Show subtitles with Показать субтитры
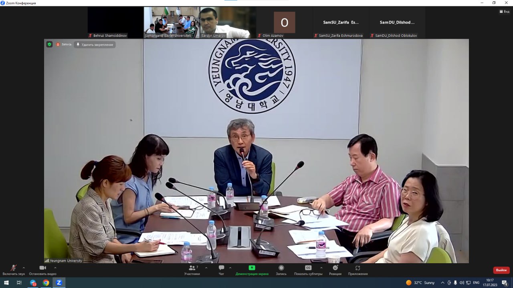513x288 pixels. [308, 270]
